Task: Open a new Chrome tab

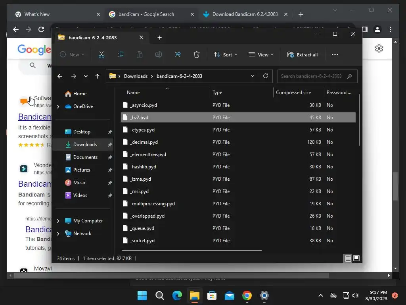Action: (x=301, y=14)
